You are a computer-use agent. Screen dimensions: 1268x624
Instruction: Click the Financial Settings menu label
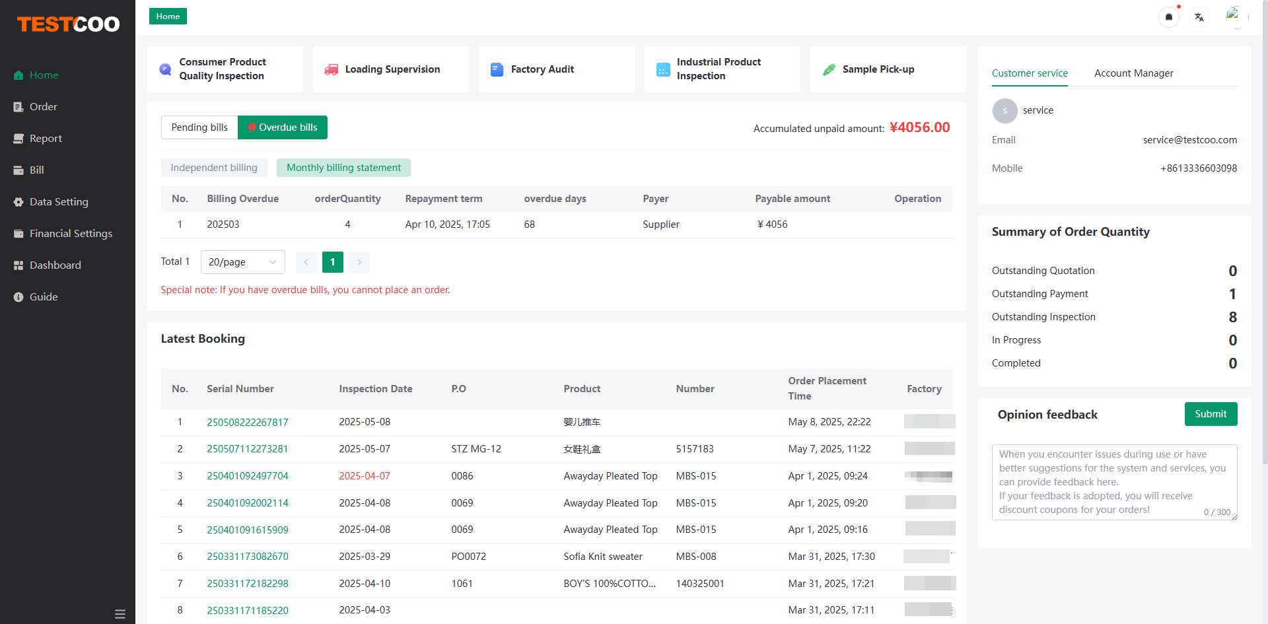pyautogui.click(x=71, y=234)
